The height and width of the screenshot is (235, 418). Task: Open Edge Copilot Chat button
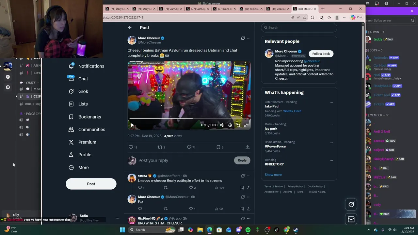(x=357, y=17)
